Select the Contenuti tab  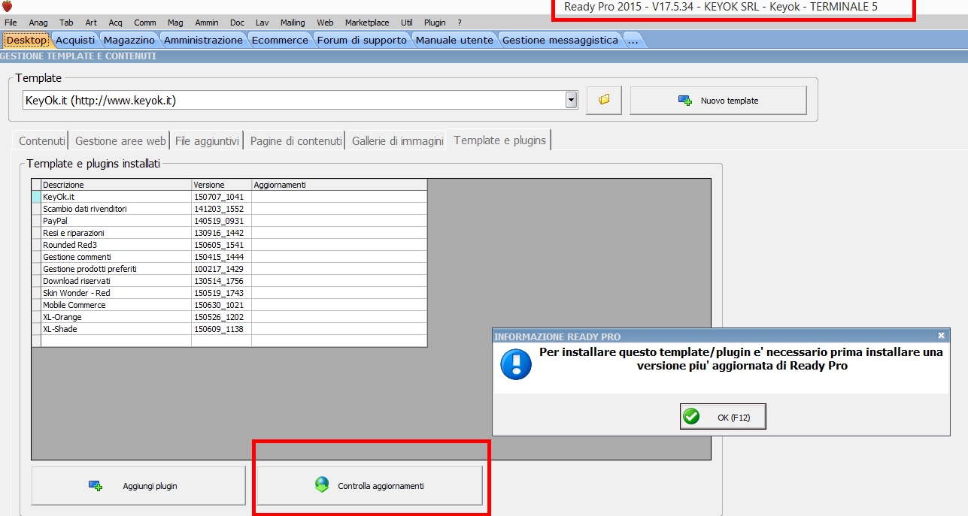coord(42,140)
